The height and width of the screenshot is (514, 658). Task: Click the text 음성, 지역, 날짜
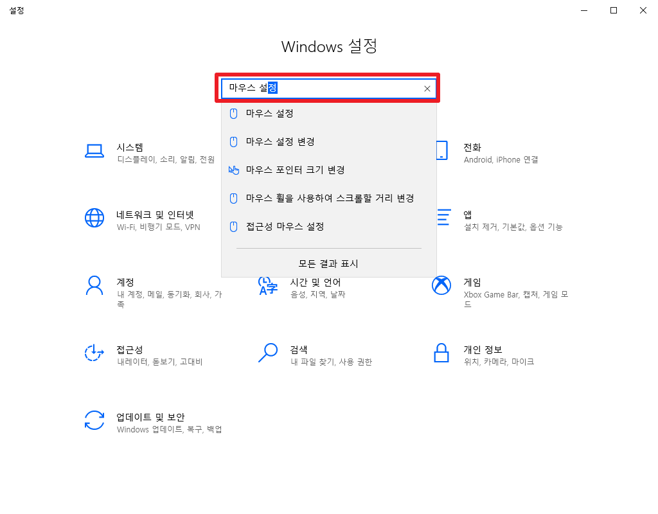pyautogui.click(x=317, y=294)
